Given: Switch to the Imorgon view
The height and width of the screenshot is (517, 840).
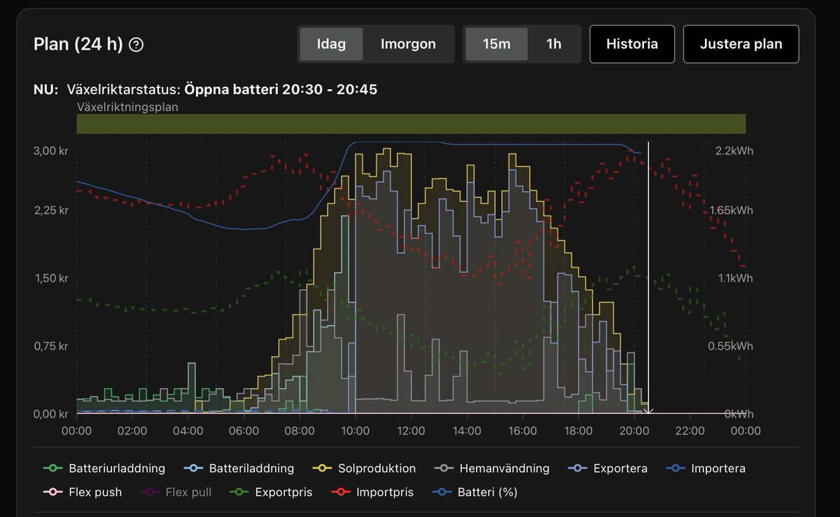Looking at the screenshot, I should [x=408, y=44].
